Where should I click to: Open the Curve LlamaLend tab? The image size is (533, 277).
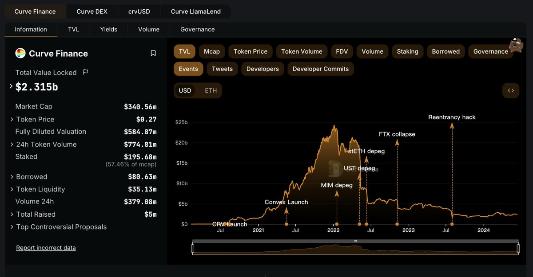coord(196,12)
